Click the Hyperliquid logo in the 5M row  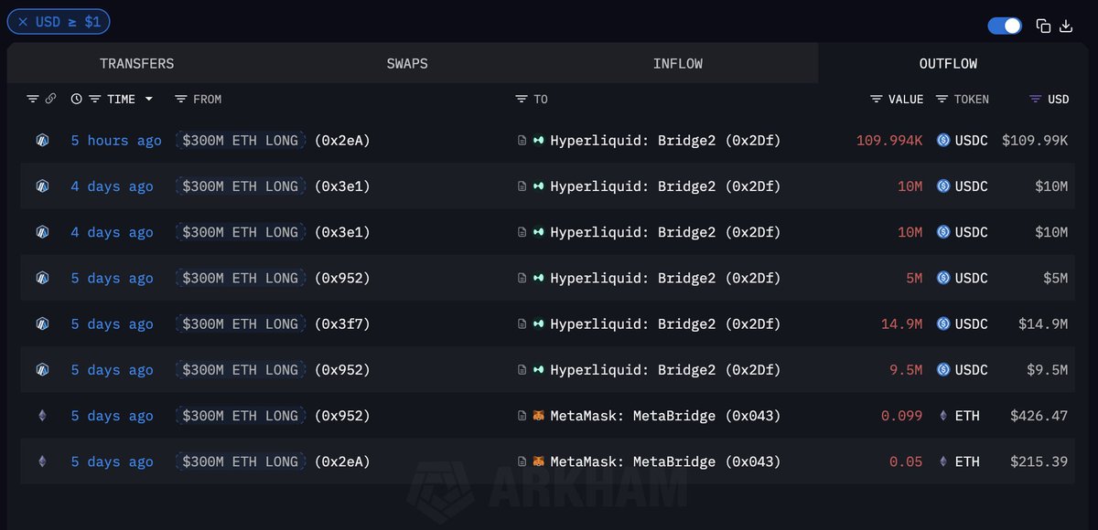point(539,278)
